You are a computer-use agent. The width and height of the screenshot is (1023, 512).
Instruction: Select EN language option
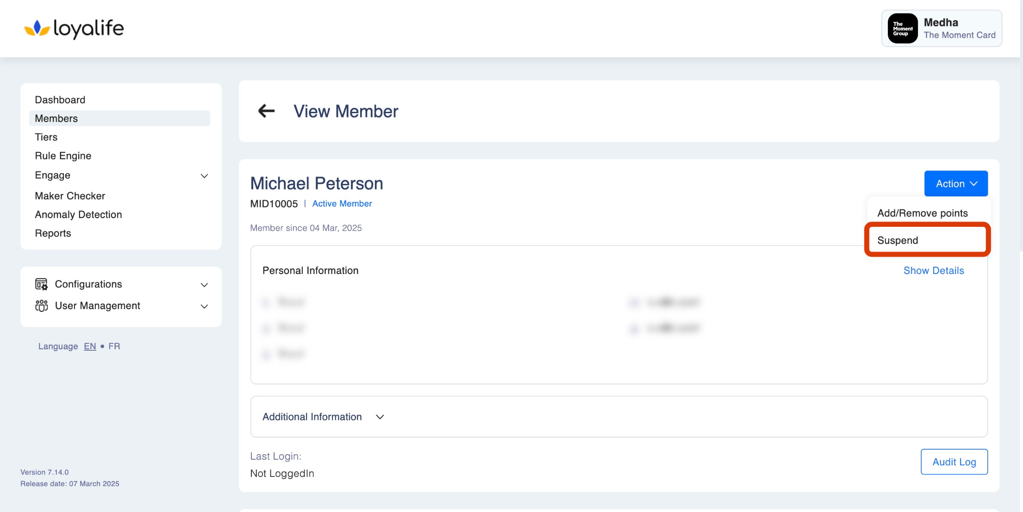pyautogui.click(x=90, y=346)
